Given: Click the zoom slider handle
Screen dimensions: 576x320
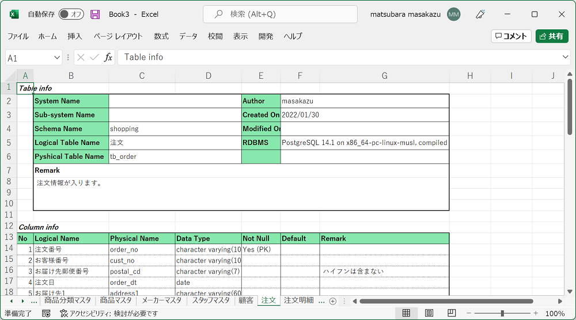Looking at the screenshot, I should point(502,313).
